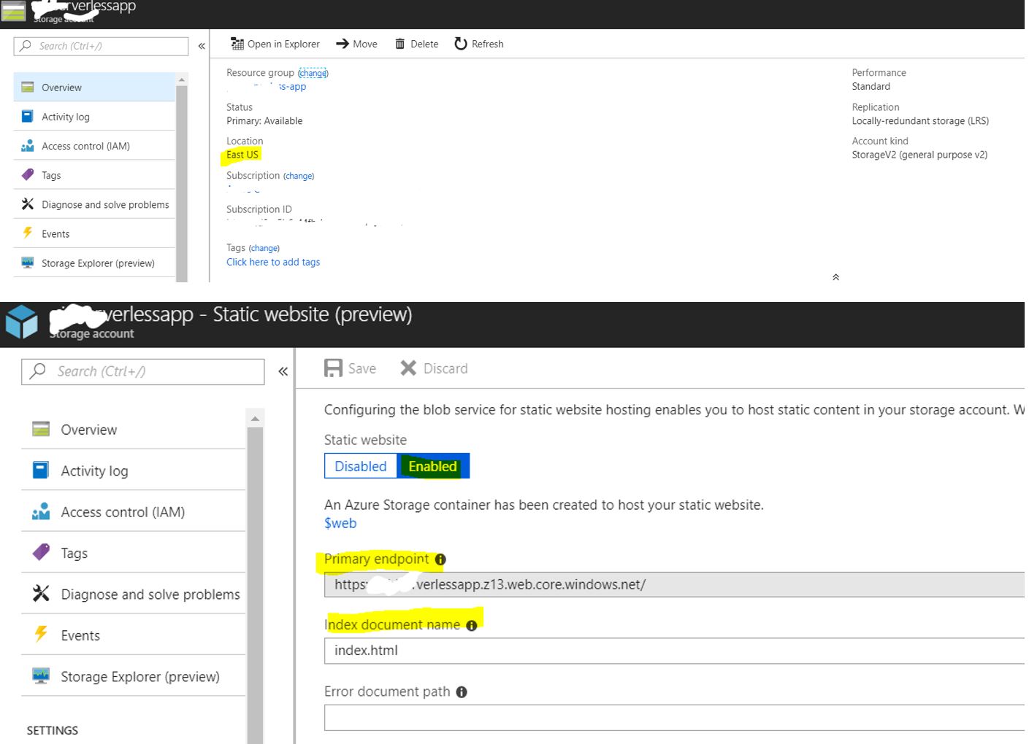The image size is (1029, 744).
Task: Set static website to Disabled
Action: tap(361, 467)
